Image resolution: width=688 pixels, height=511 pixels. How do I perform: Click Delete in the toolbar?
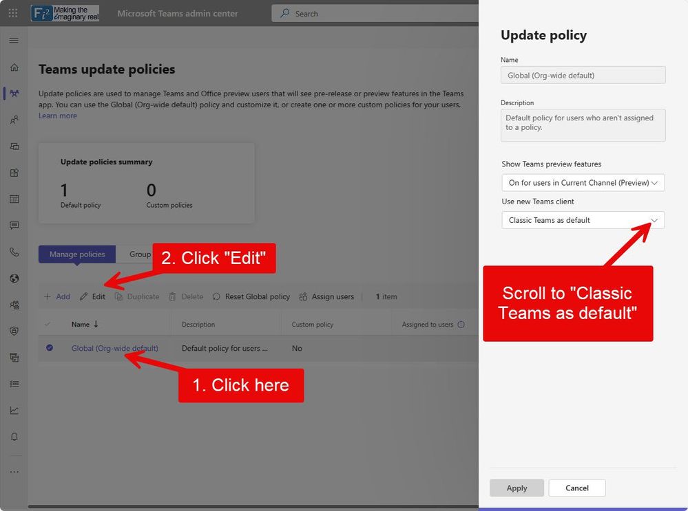(x=186, y=296)
